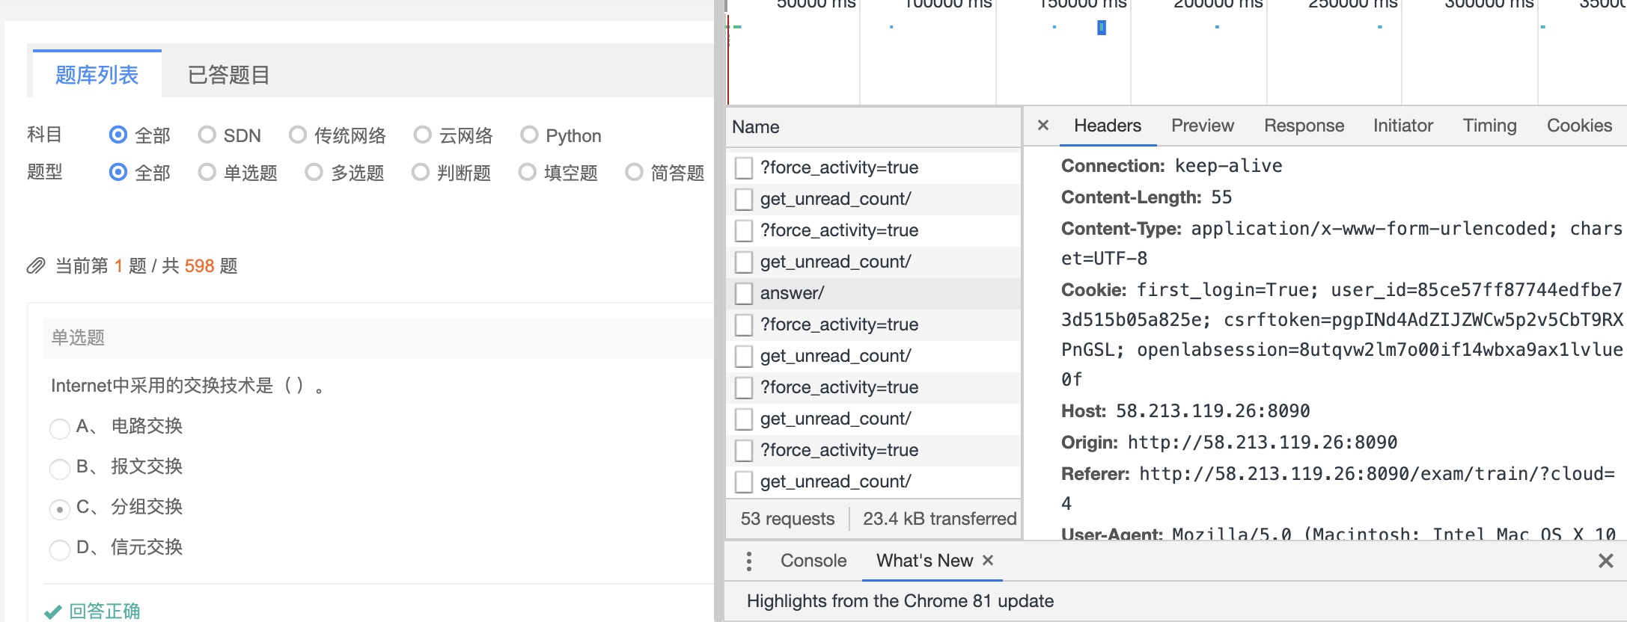1627x622 pixels.
Task: Click icon of last get_unread_count/ request
Action: click(x=743, y=481)
